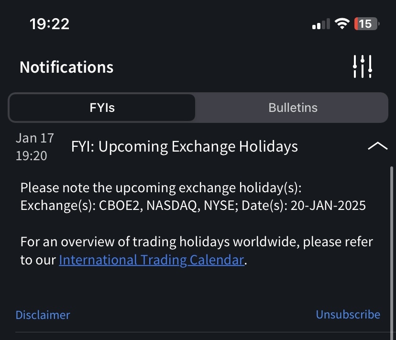This screenshot has width=396, height=340.
Task: Open the Disclaimer link
Action: tap(43, 315)
